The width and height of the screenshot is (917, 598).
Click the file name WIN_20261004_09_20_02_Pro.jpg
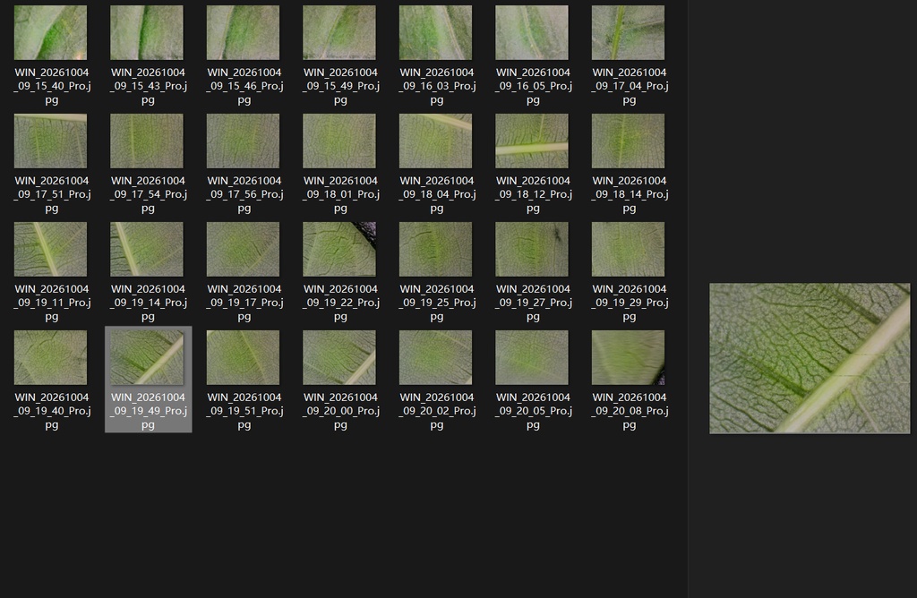point(437,411)
